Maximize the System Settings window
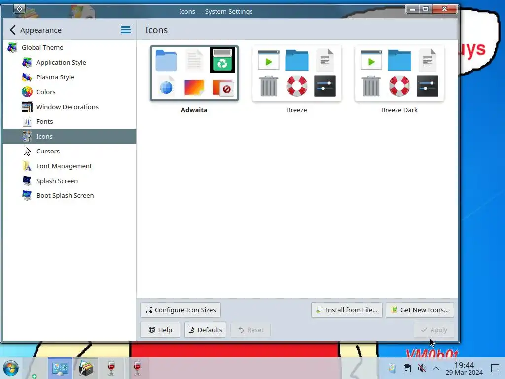 pos(426,9)
